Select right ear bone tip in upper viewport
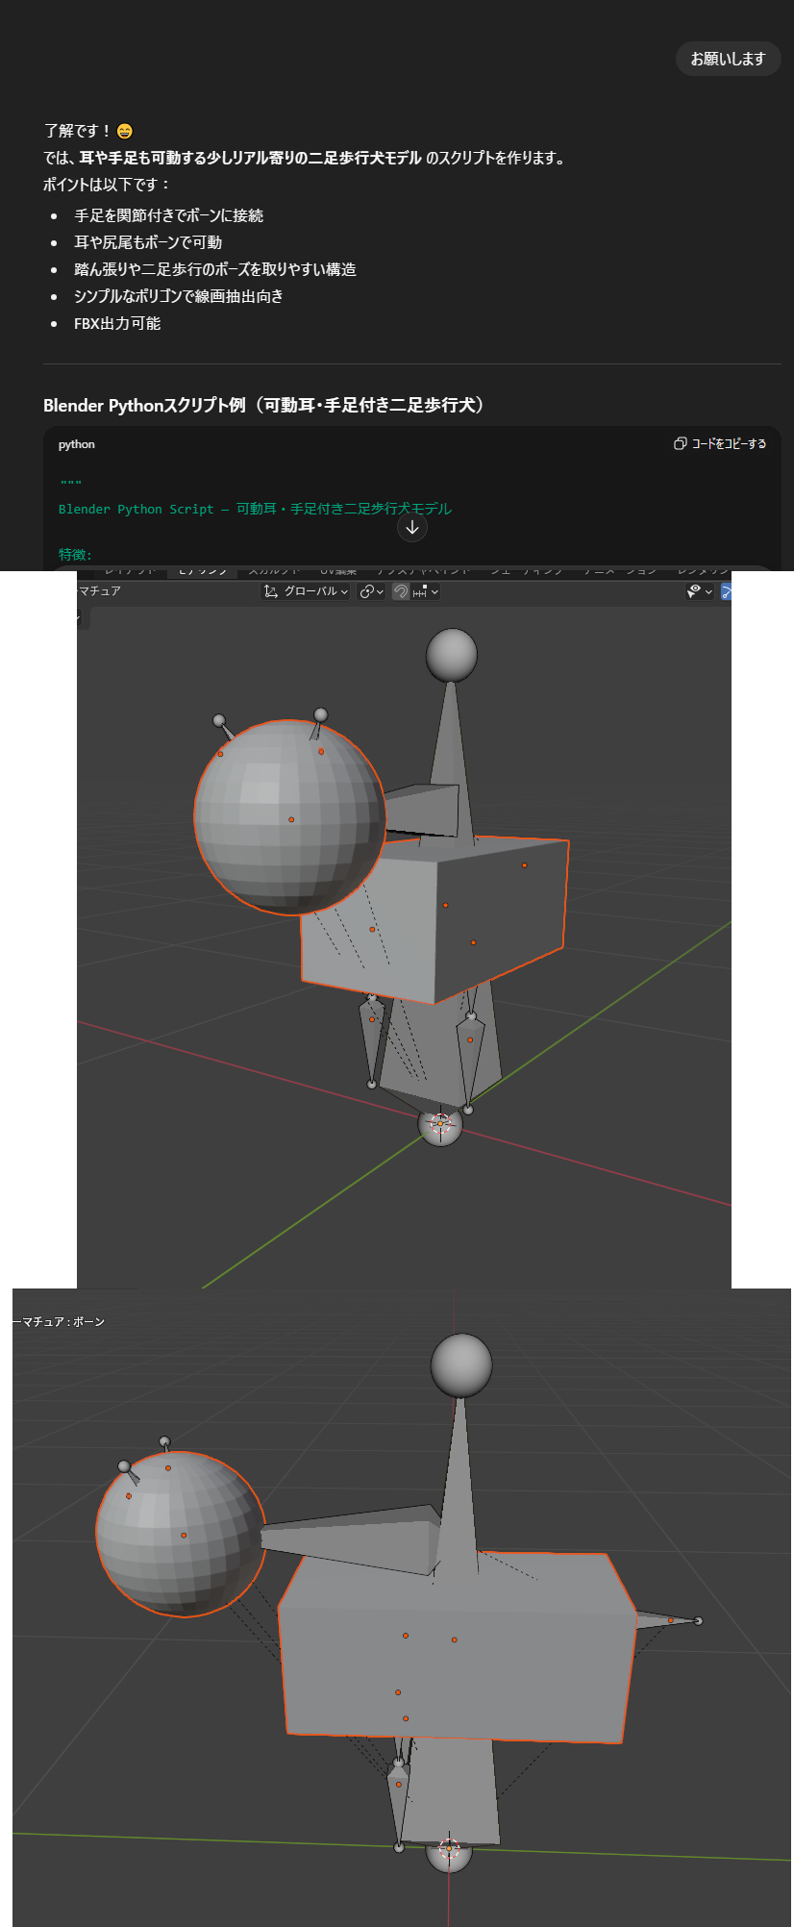This screenshot has height=1927, width=794. 321,714
